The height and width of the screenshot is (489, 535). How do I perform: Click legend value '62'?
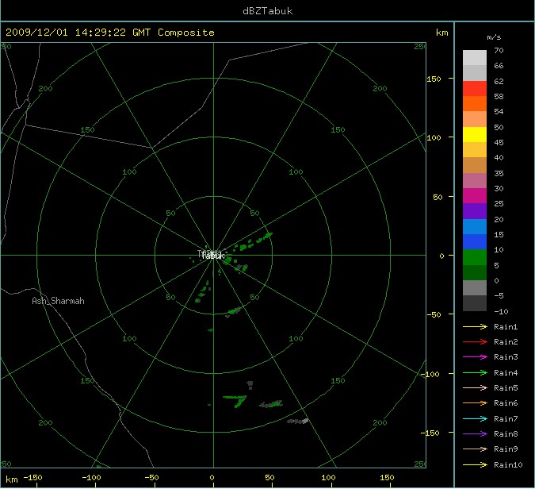[499, 81]
